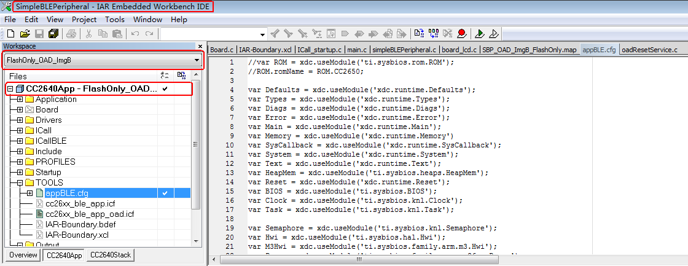
Task: Open the Find dialog icon
Action: pyautogui.click(x=303, y=34)
